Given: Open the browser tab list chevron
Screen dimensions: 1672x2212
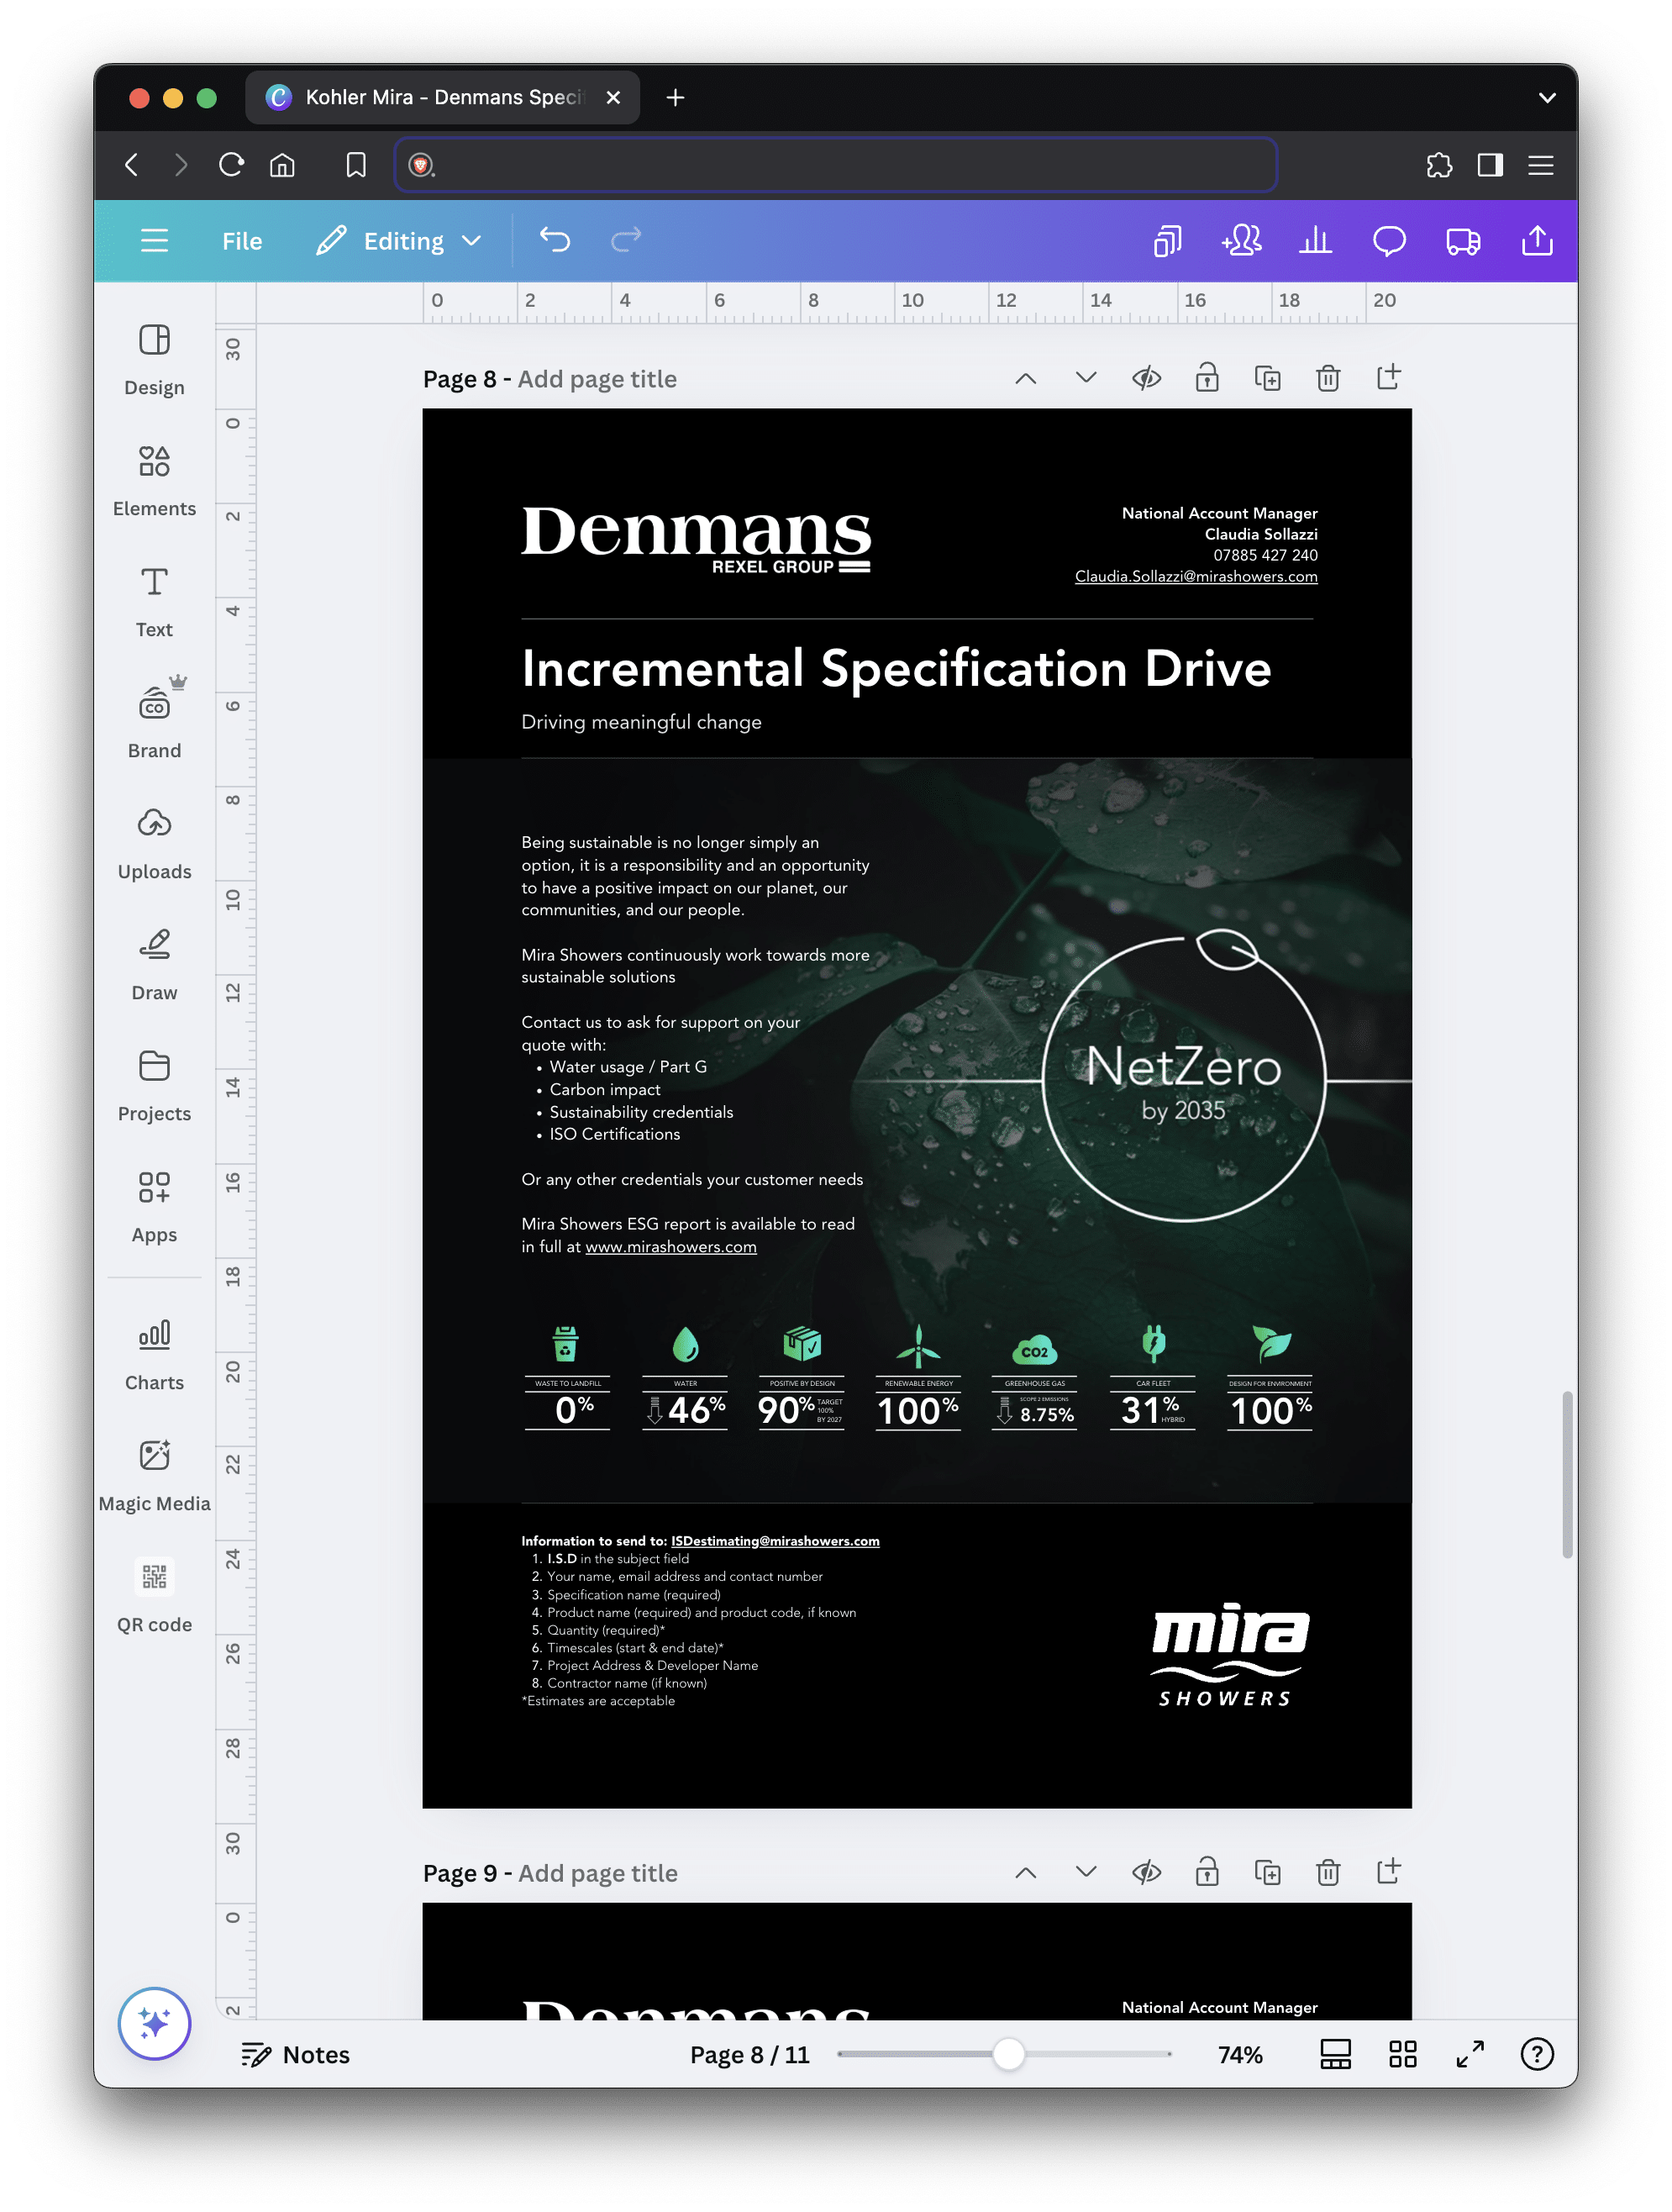Looking at the screenshot, I should pos(1547,97).
